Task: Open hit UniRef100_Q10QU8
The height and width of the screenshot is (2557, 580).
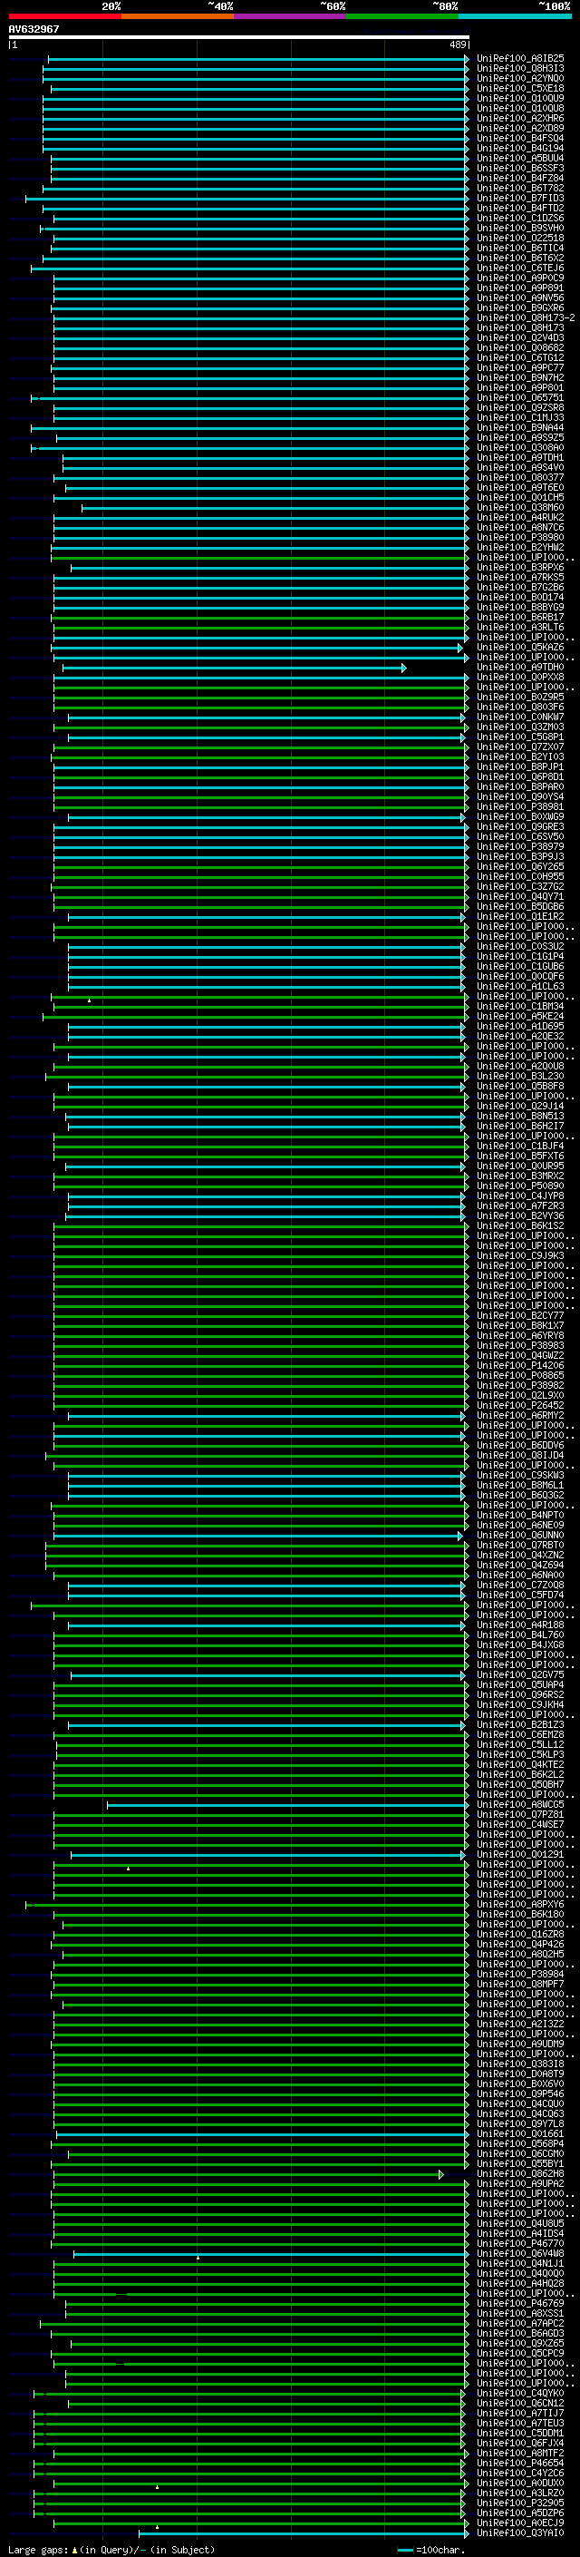Action: [x=519, y=108]
